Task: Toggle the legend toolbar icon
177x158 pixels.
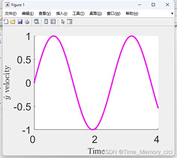Action: [x=53, y=22]
